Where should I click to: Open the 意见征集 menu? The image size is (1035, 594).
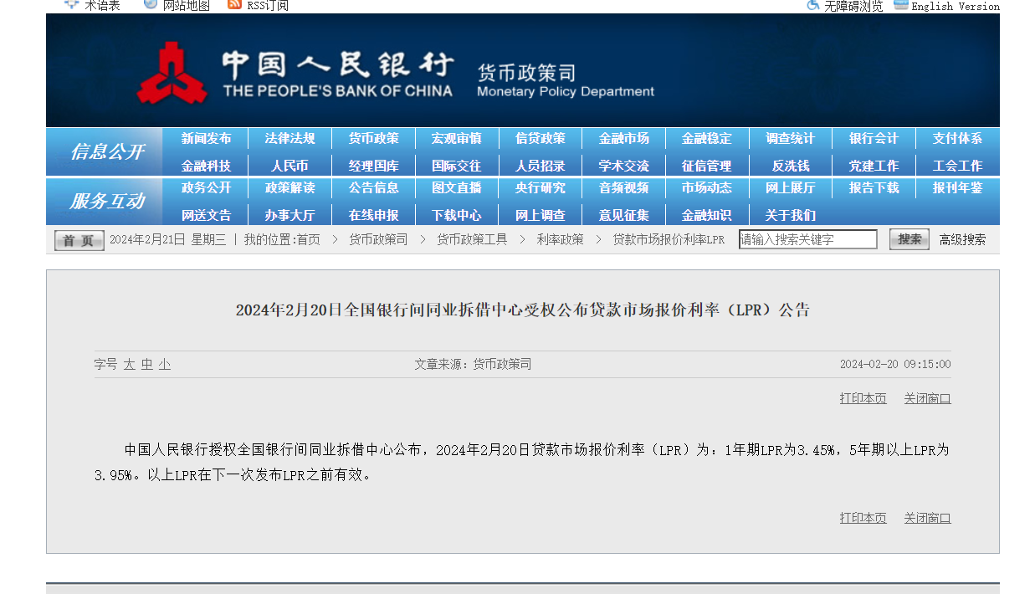tap(624, 215)
